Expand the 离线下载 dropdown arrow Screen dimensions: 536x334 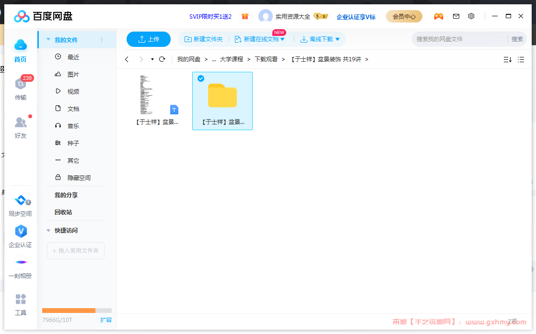tap(338, 39)
